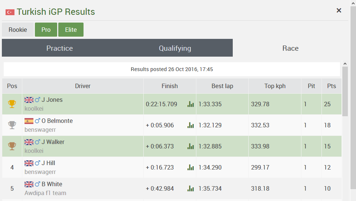Switch to the Practice tab
356x201 pixels.
click(59, 48)
